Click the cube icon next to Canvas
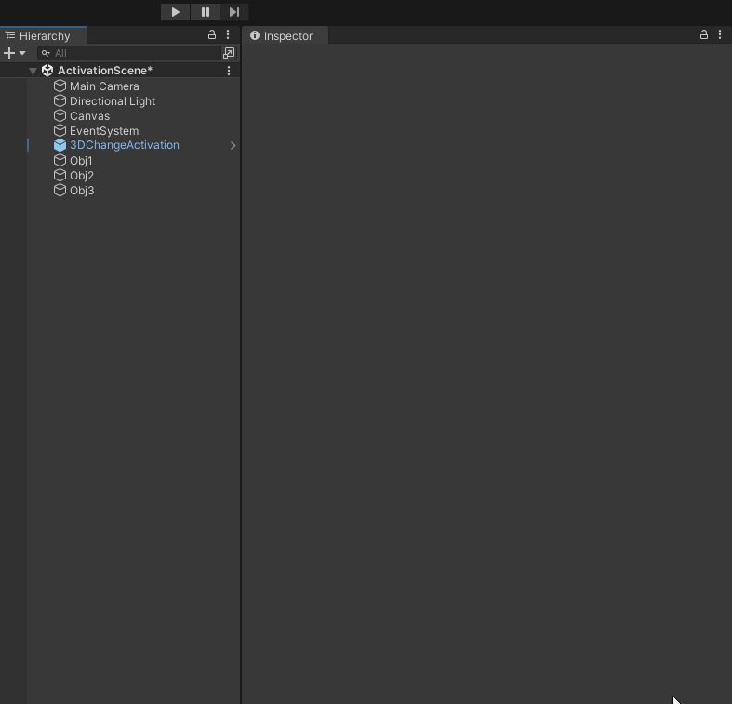This screenshot has width=732, height=704. pyautogui.click(x=60, y=115)
